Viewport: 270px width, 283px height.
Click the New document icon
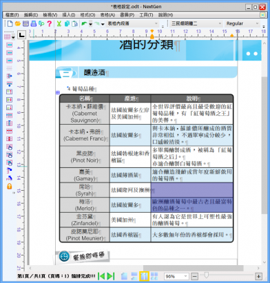(x=10, y=23)
